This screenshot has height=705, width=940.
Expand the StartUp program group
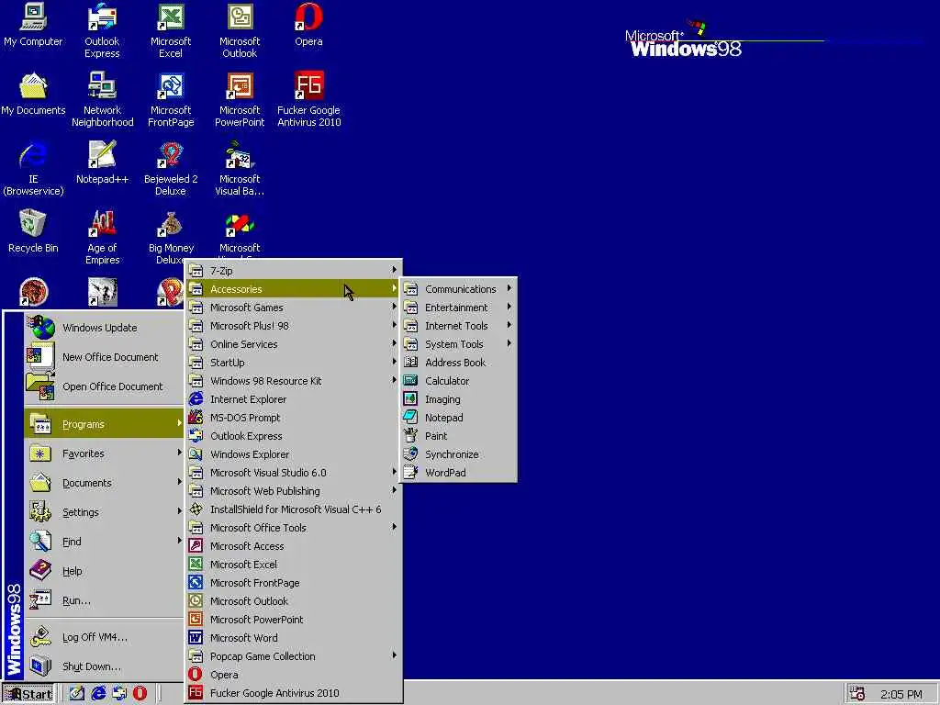coord(293,362)
